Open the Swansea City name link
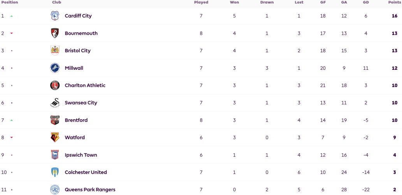This screenshot has height=195, width=402. (81, 103)
